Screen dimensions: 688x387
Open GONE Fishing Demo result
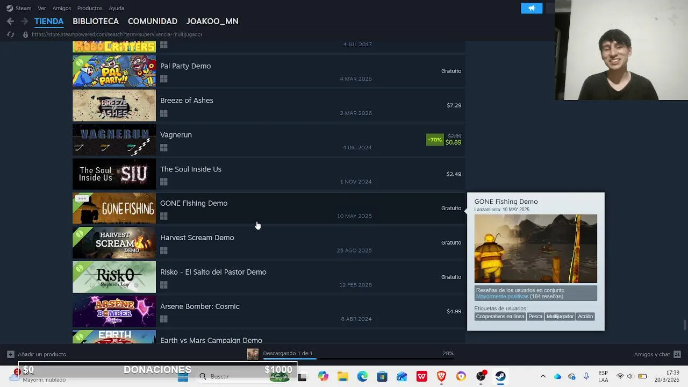(x=269, y=209)
